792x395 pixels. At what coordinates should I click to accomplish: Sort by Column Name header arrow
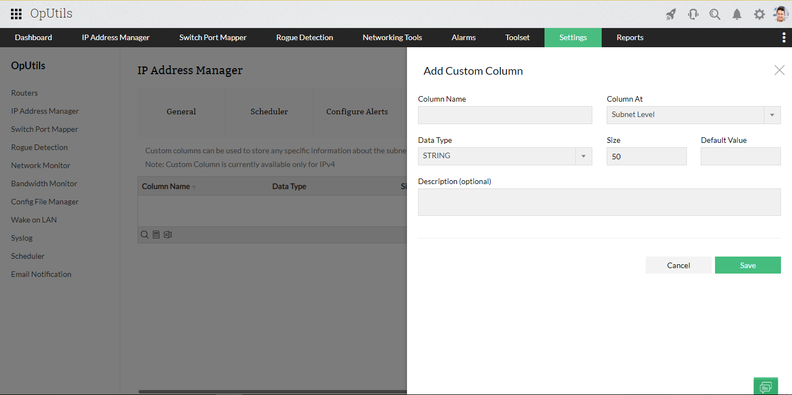194,187
